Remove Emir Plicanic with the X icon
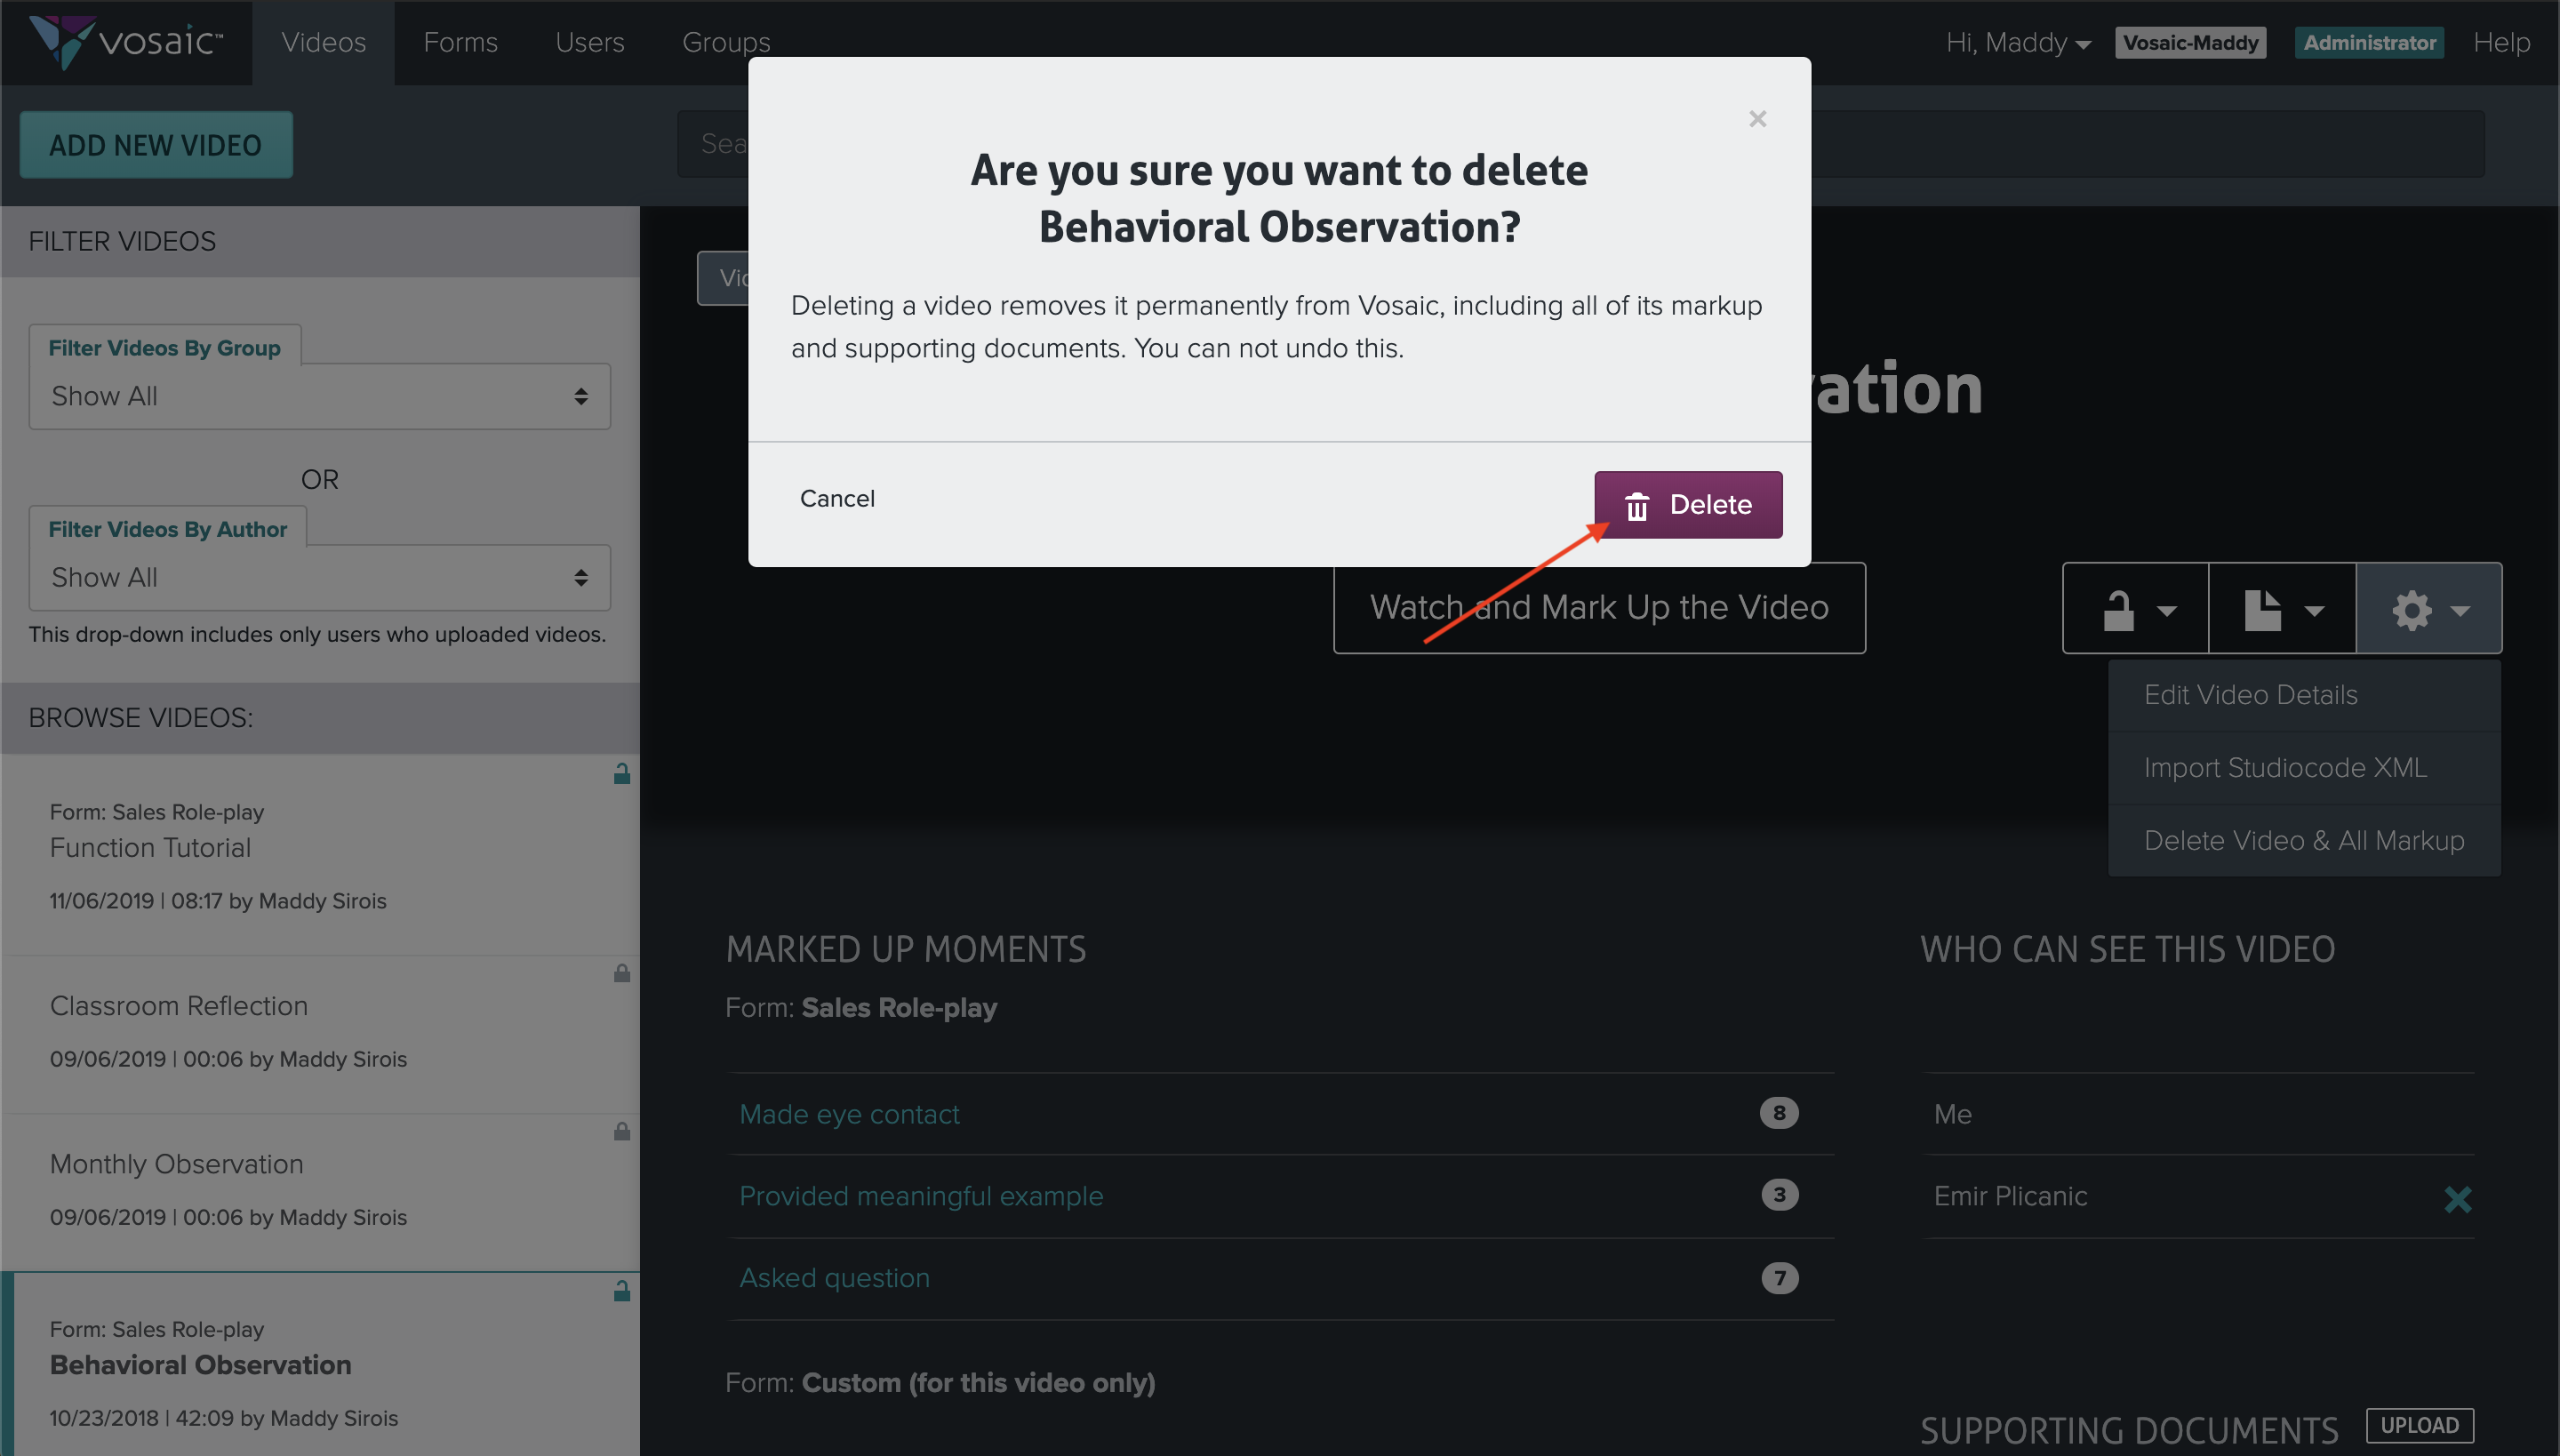Screen dimensions: 2560x1456 coord(2457,1198)
